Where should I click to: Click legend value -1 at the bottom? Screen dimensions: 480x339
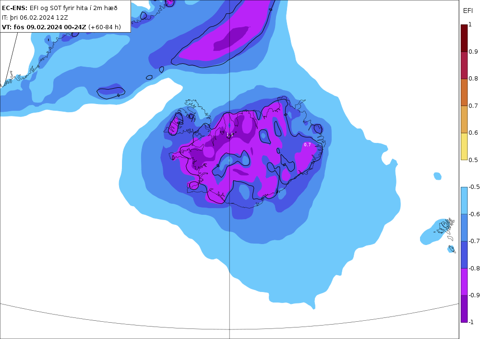pyautogui.click(x=471, y=322)
